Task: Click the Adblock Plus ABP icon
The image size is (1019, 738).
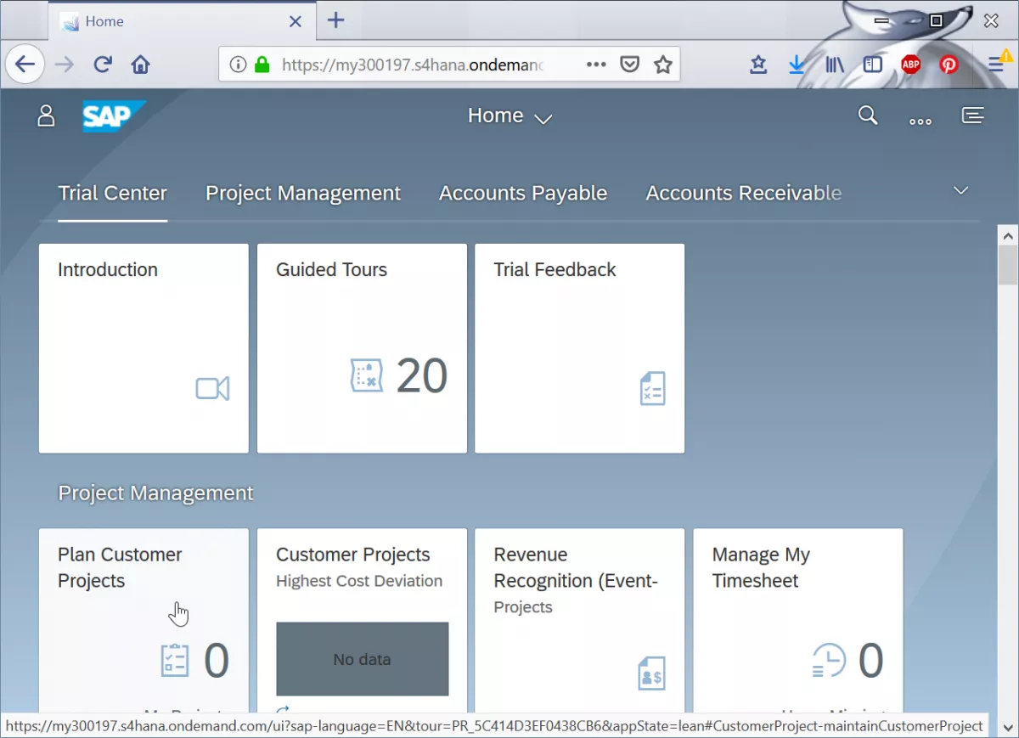Action: (x=911, y=65)
